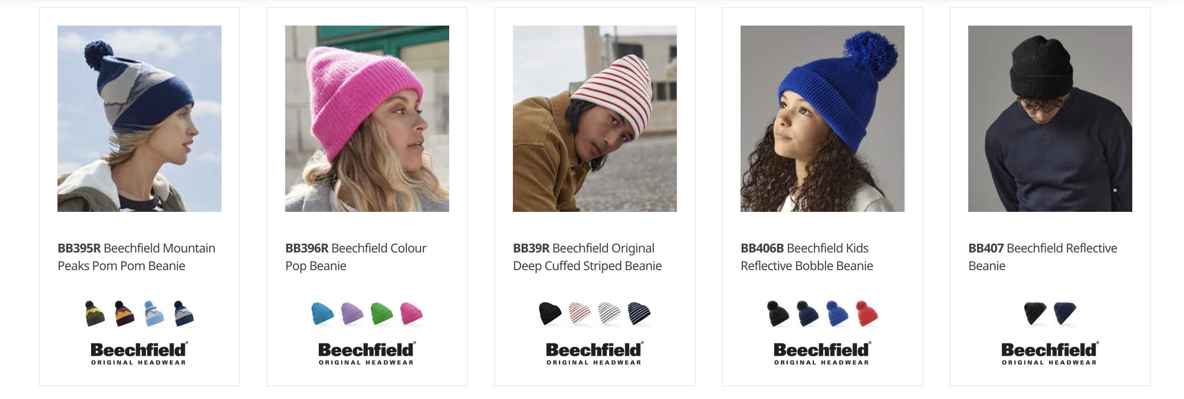This screenshot has width=1184, height=399.
Task: View the pink Colour Pop beanie photo
Action: pos(367,118)
